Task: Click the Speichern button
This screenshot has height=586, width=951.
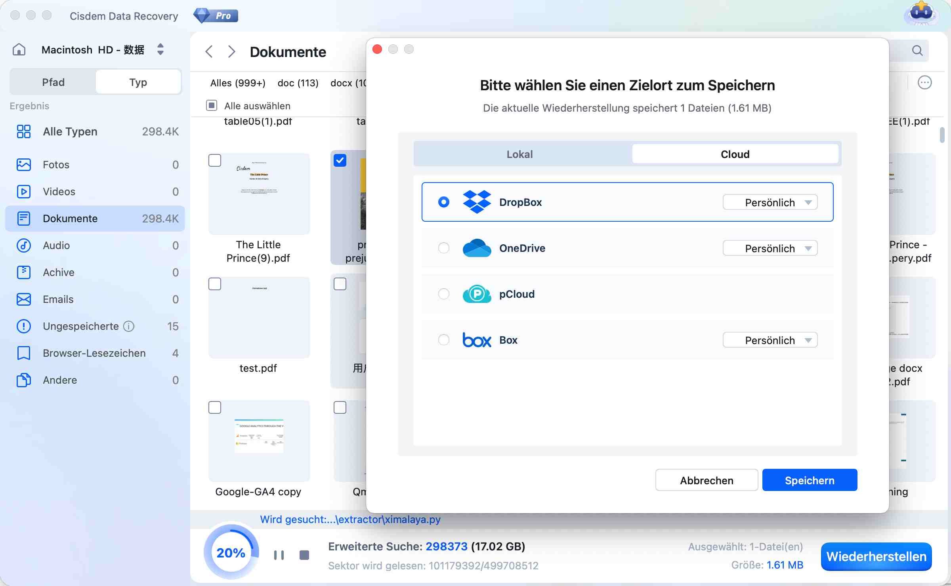Action: click(809, 480)
